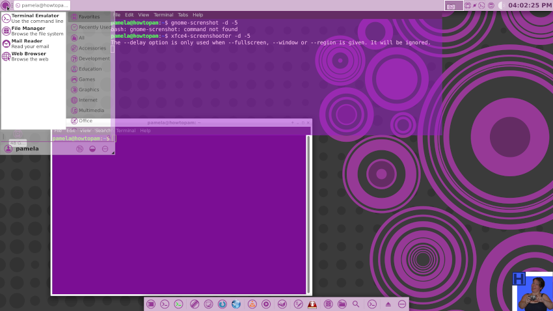This screenshot has height=311, width=553.
Task: Click the pamela user account icon
Action: pyautogui.click(x=8, y=149)
